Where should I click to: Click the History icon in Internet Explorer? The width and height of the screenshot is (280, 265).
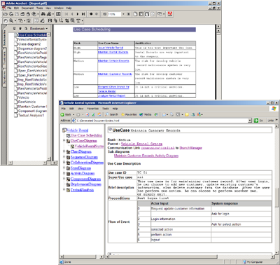[x=156, y=114]
